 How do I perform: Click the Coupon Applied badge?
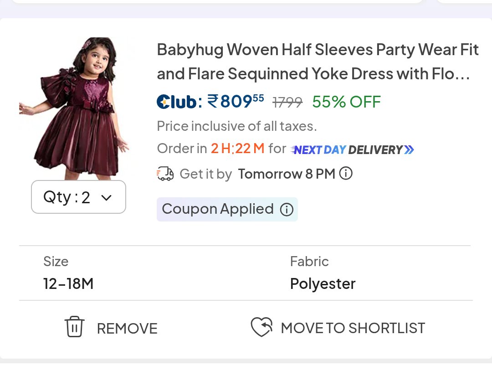pyautogui.click(x=227, y=209)
